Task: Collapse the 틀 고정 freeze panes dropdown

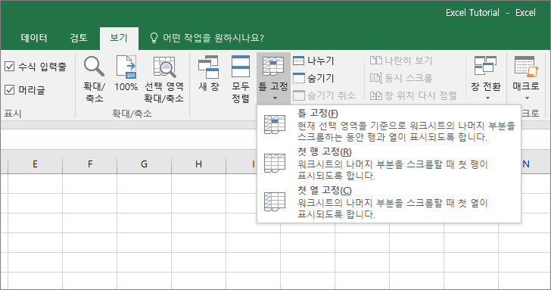Action: click(273, 78)
